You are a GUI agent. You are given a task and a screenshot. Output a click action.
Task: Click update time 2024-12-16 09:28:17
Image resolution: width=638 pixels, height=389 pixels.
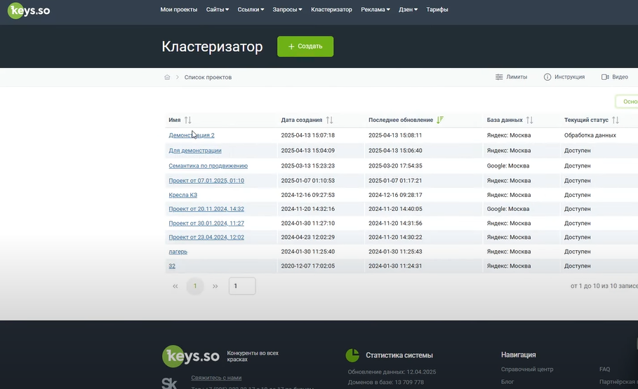point(395,195)
